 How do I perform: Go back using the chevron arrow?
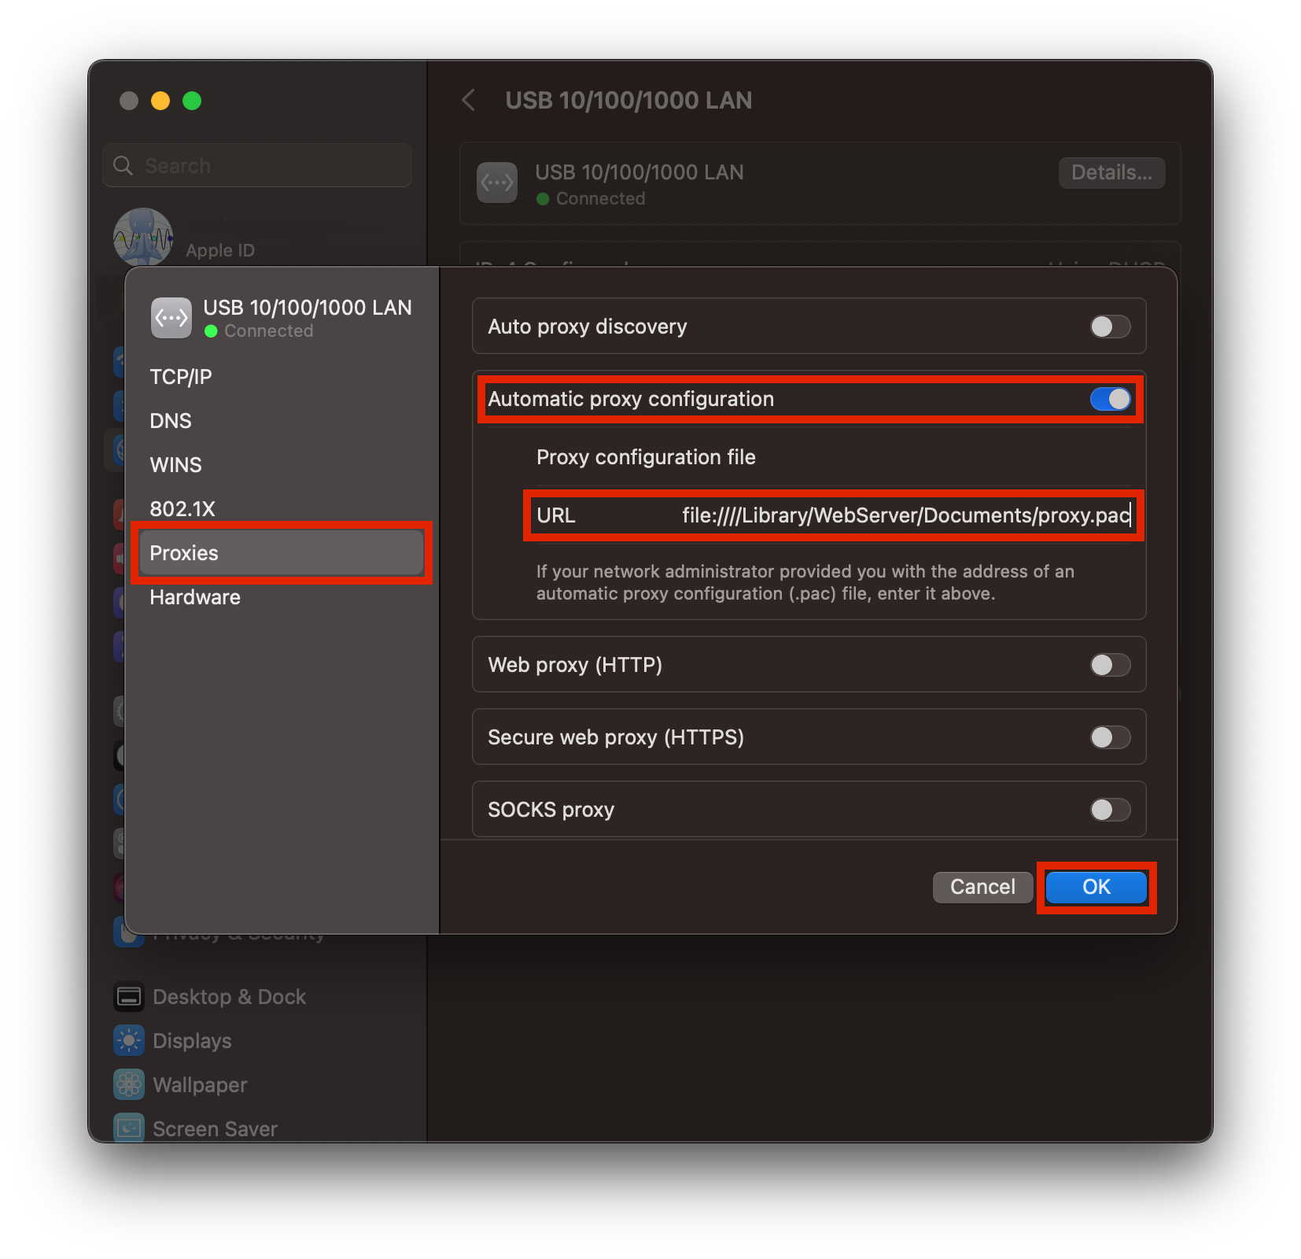coord(469,100)
